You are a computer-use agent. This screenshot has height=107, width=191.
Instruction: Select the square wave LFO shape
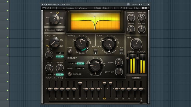[x=62, y=40]
